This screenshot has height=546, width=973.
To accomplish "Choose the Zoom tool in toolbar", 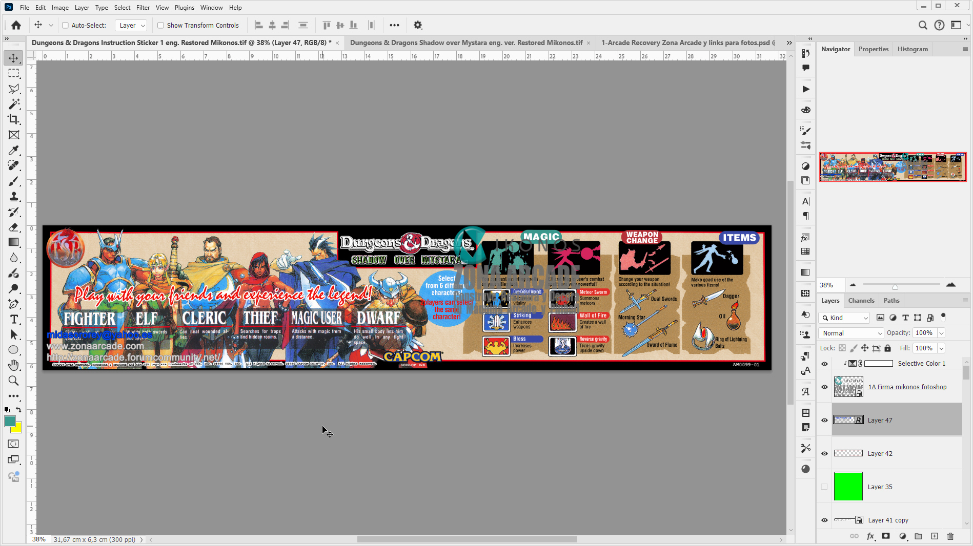I will coord(14,381).
